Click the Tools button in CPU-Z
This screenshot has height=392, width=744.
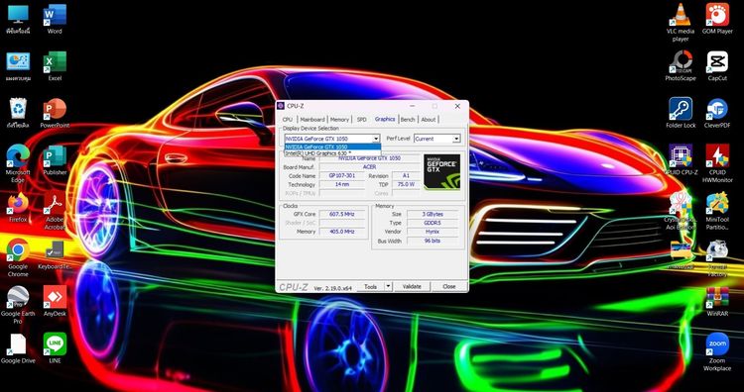tap(371, 286)
